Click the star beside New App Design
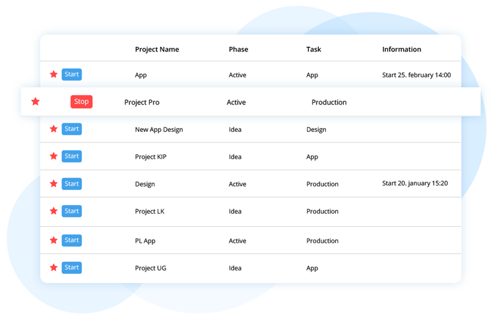 [53, 129]
